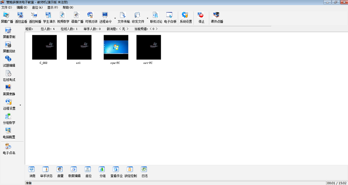Click the 00:01 / 15:02 timer
The image size is (348, 185).
(x=337, y=183)
